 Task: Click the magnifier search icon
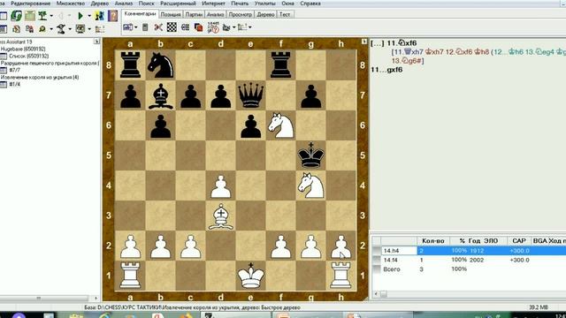coord(42,29)
